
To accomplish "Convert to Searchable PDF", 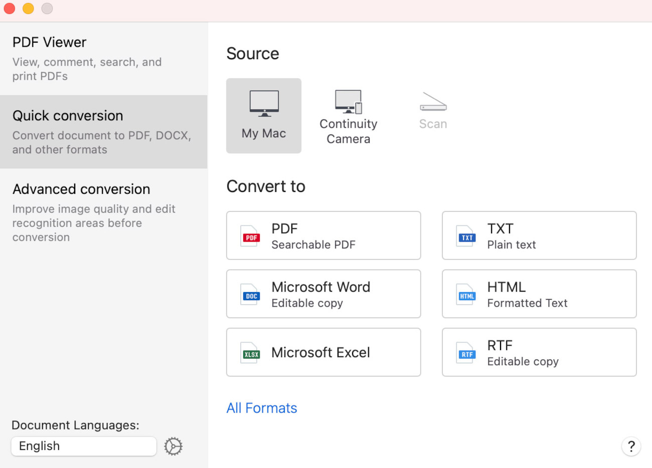I will 323,236.
